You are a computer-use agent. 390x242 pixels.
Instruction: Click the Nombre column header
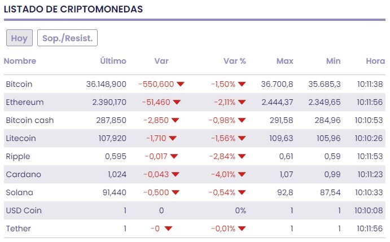[x=20, y=61]
